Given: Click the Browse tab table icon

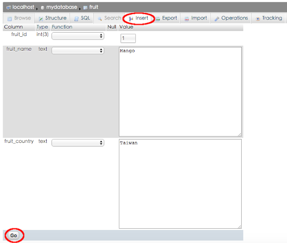Looking at the screenshot, I should click(9, 18).
